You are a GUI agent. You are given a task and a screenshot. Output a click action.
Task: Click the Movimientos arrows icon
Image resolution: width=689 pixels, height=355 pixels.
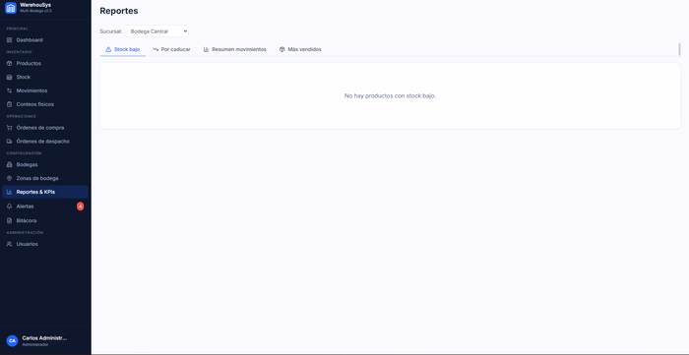(9, 90)
